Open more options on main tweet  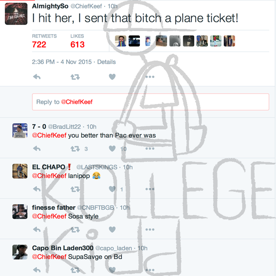coord(150,77)
